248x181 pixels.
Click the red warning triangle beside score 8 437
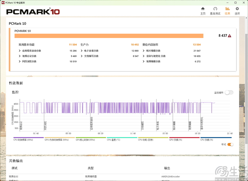(229, 36)
